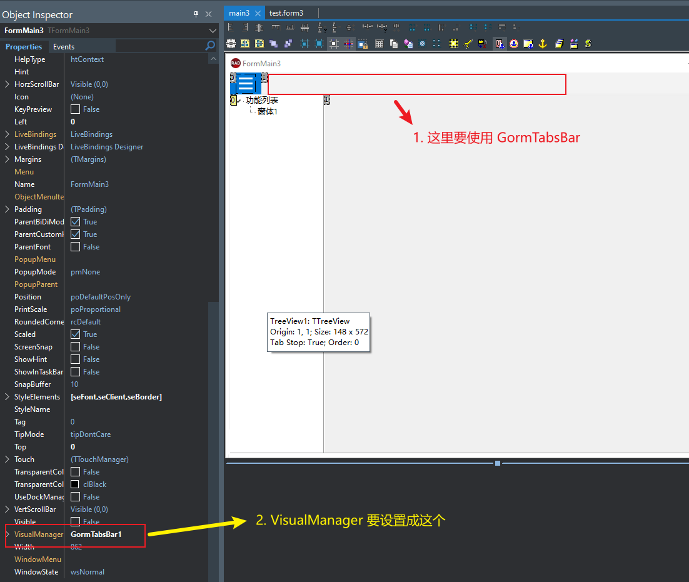Uncheck the ParentBiDiMode checkbox

(x=76, y=222)
